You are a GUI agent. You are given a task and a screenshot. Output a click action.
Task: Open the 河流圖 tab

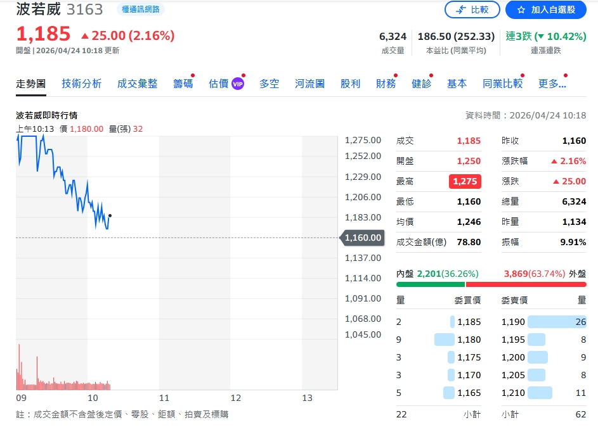click(x=309, y=84)
